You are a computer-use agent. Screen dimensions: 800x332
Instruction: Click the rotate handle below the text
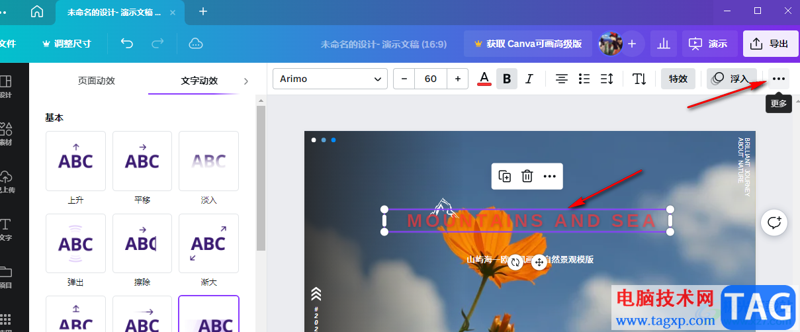(517, 262)
